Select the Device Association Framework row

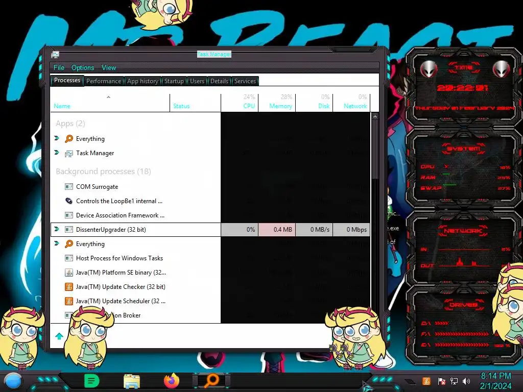tap(210, 215)
